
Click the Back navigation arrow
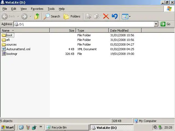click(x=5, y=16)
